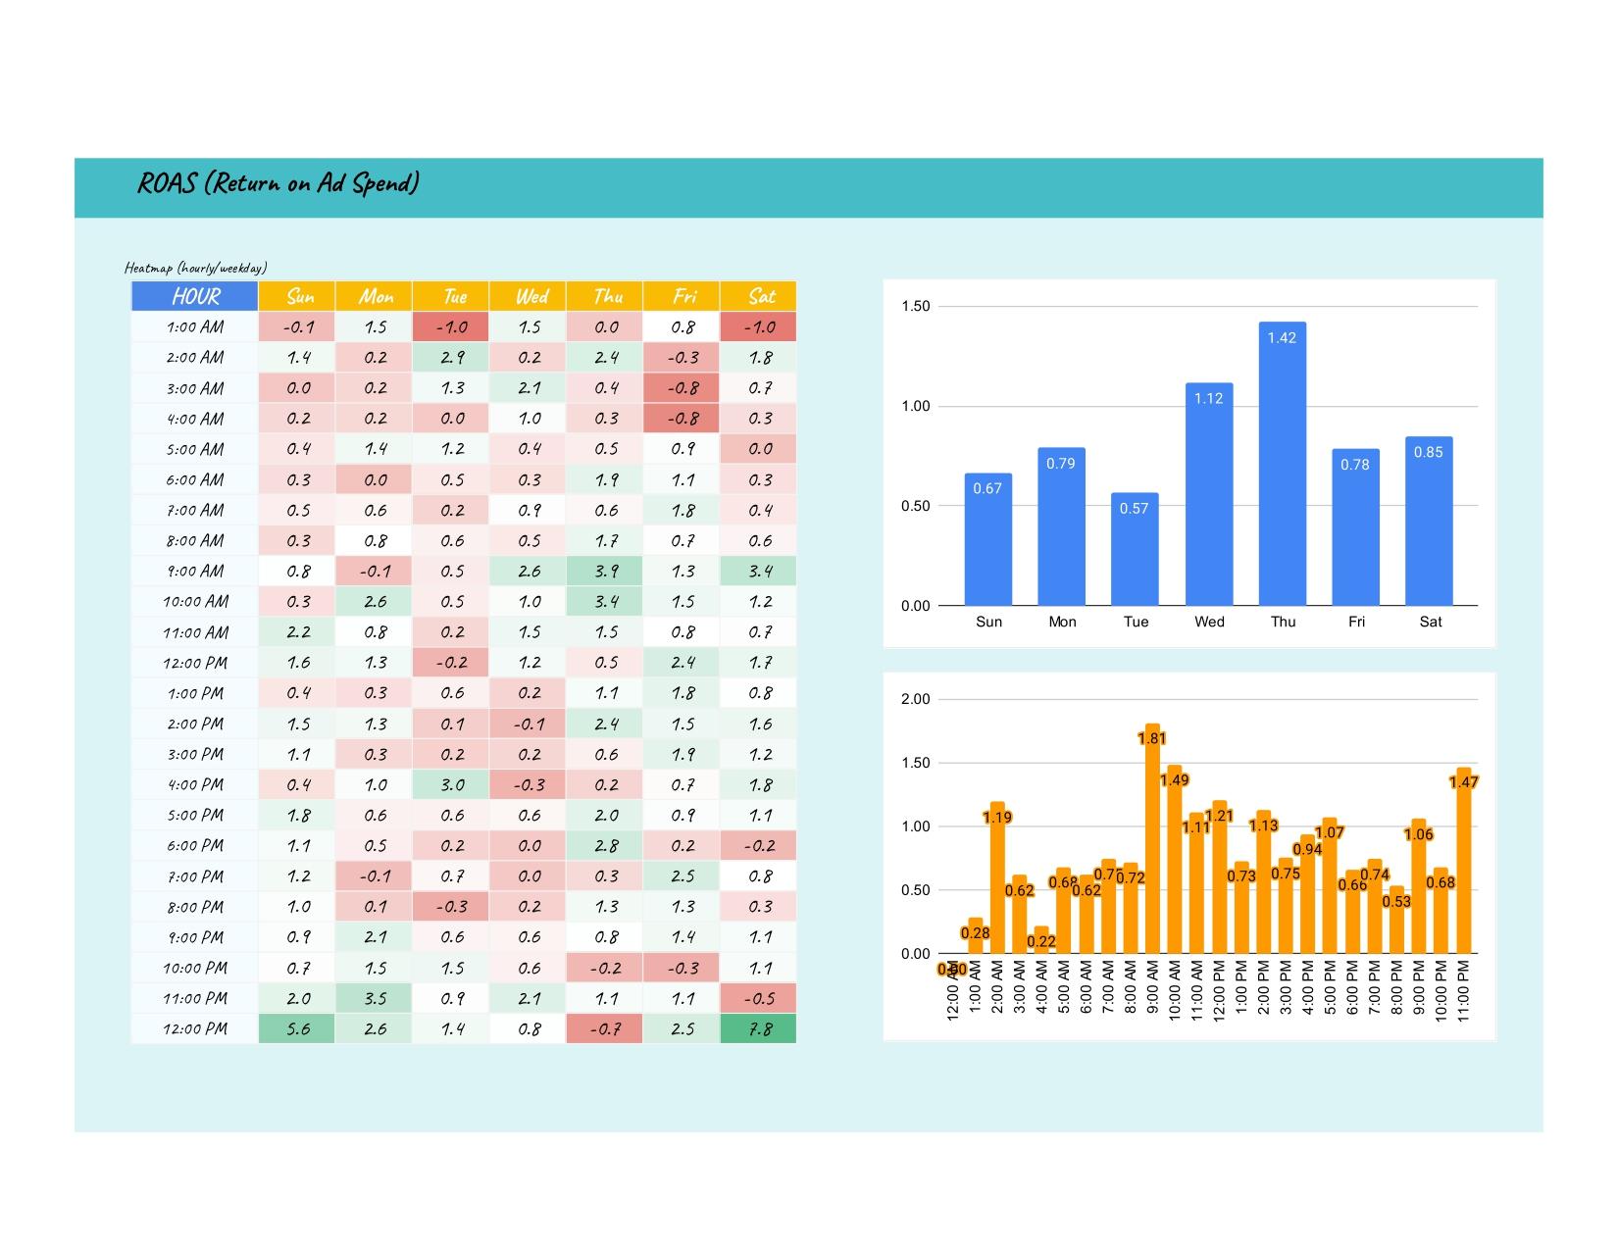Click the Thu x-axis label in weekday chart
This screenshot has width=1618, height=1250.
(x=1283, y=622)
